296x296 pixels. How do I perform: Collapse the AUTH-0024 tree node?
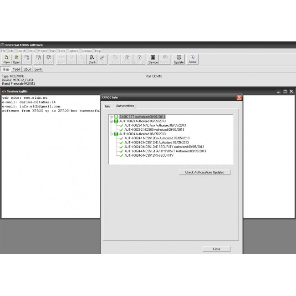click(x=111, y=134)
